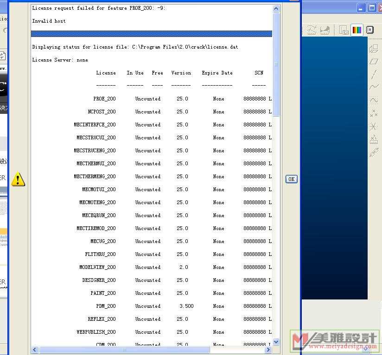
Task: Select the datum axis tool
Action: point(374,74)
